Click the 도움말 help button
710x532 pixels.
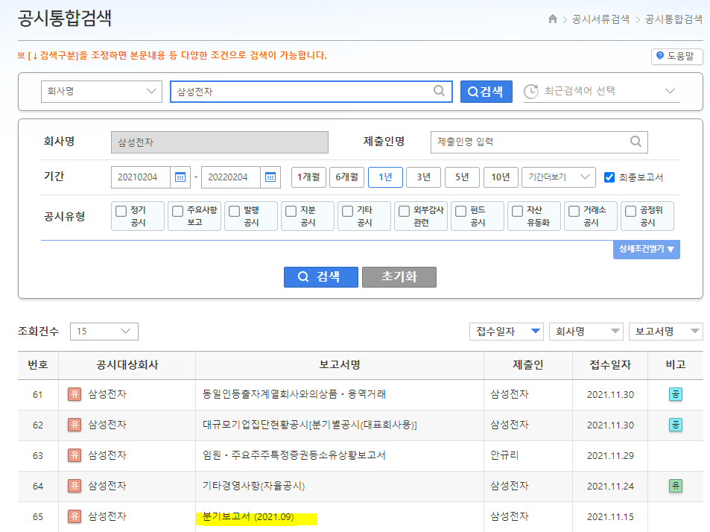tap(677, 56)
